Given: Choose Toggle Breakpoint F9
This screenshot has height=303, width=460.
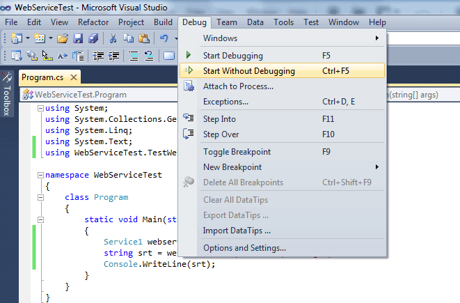Looking at the screenshot, I should pos(283,152).
